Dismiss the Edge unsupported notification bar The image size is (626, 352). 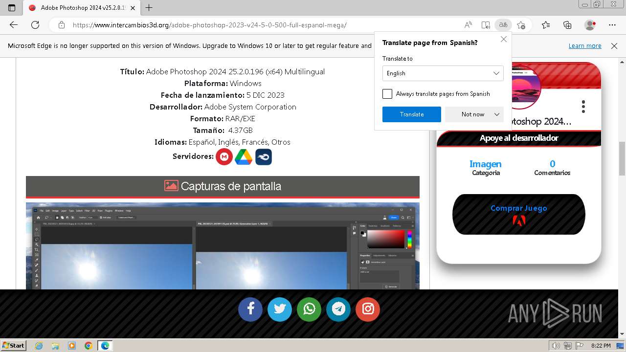point(614,45)
